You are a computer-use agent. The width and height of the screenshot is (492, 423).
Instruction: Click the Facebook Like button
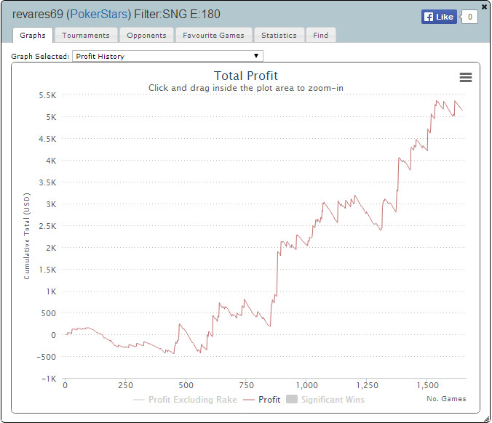tap(439, 17)
